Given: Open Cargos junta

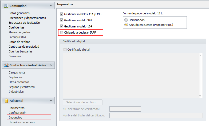Looking at the screenshot, I should (x=17, y=72).
